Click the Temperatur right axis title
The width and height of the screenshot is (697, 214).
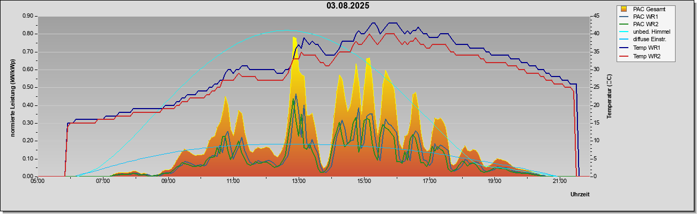tap(609, 96)
